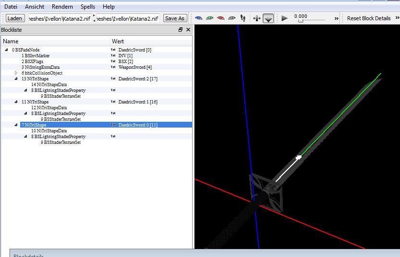Click the green eye view icon

click(210, 18)
